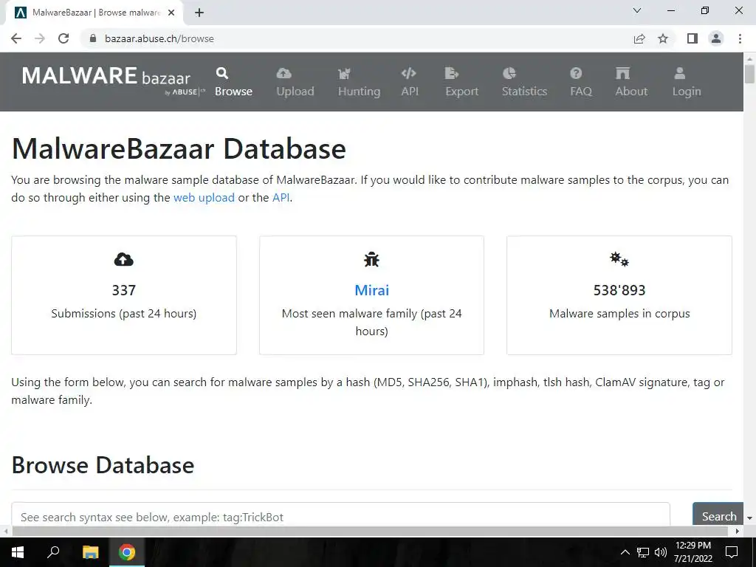Viewport: 756px width, 567px height.
Task: Open the Windows Start menu
Action: 18,552
